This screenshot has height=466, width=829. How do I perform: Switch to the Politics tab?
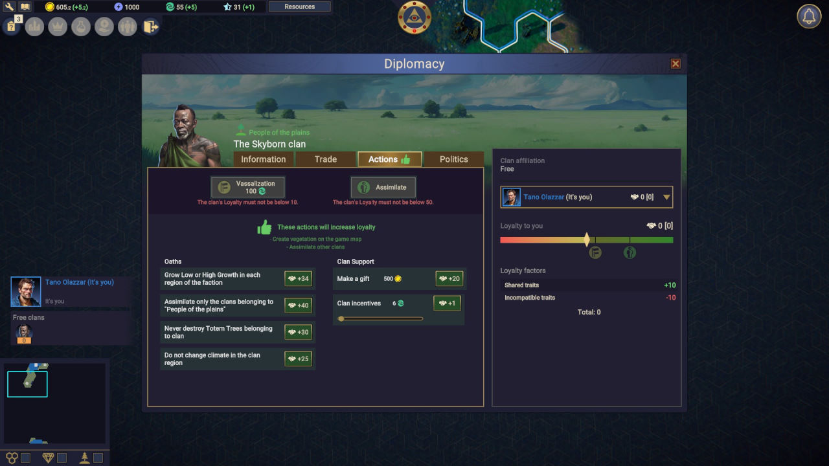click(453, 159)
